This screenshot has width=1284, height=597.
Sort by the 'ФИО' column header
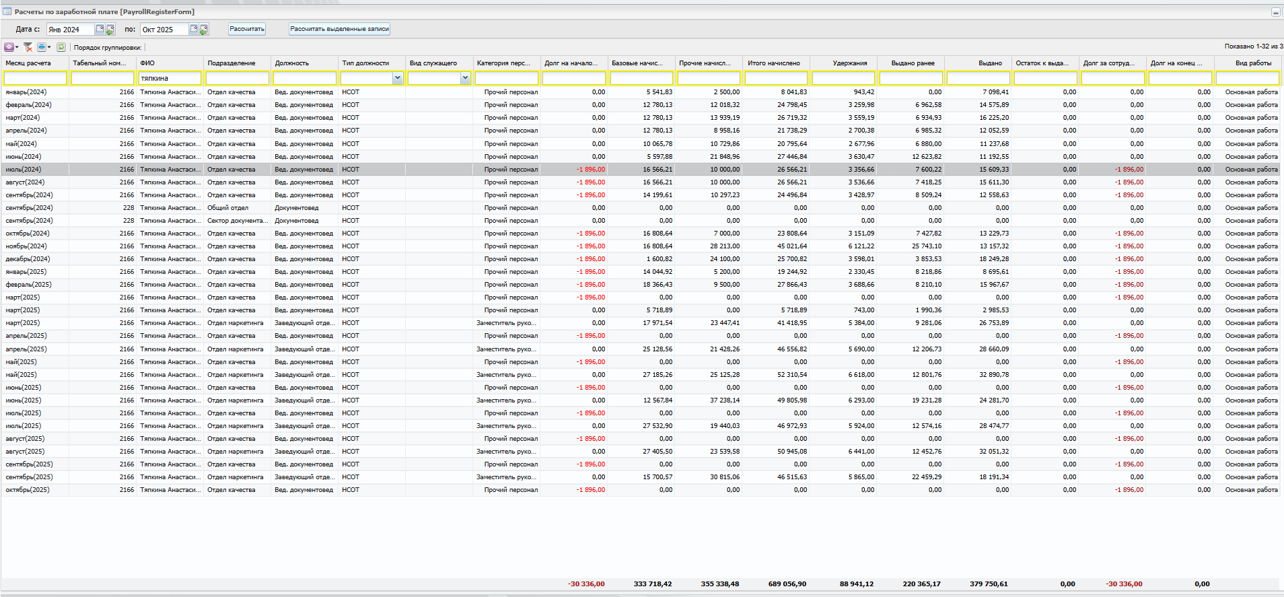170,63
